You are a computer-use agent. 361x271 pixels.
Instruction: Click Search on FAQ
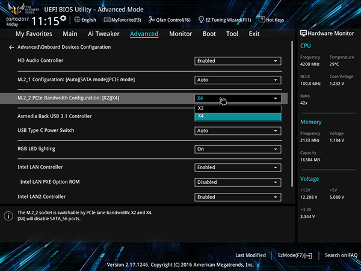(x=341, y=255)
